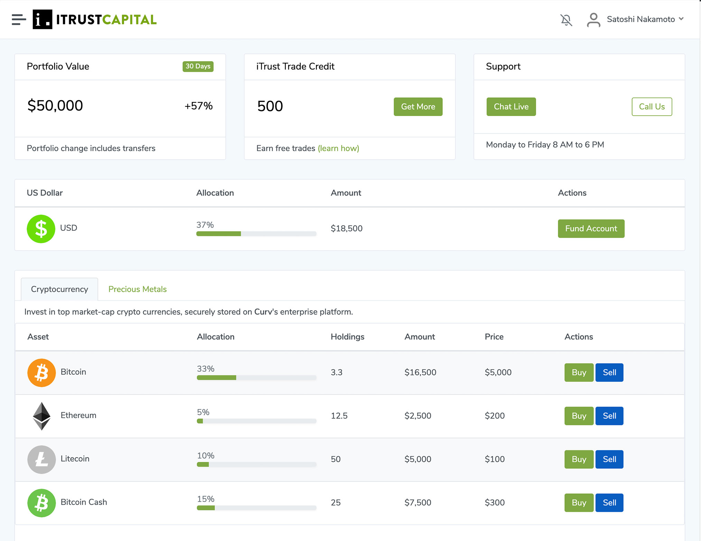Click the Price column header
Image resolution: width=701 pixels, height=541 pixels.
coord(494,337)
